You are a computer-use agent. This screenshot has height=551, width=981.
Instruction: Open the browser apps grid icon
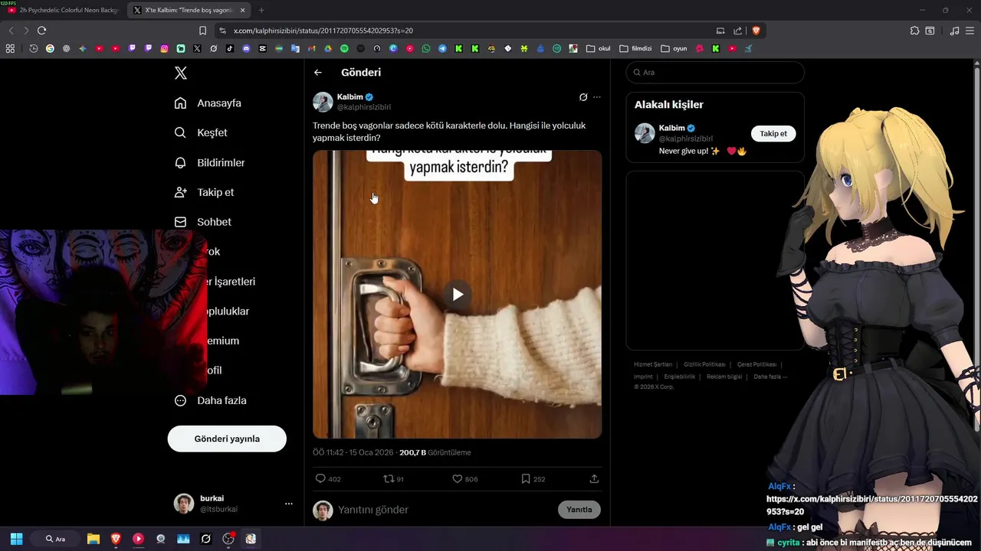(10, 48)
